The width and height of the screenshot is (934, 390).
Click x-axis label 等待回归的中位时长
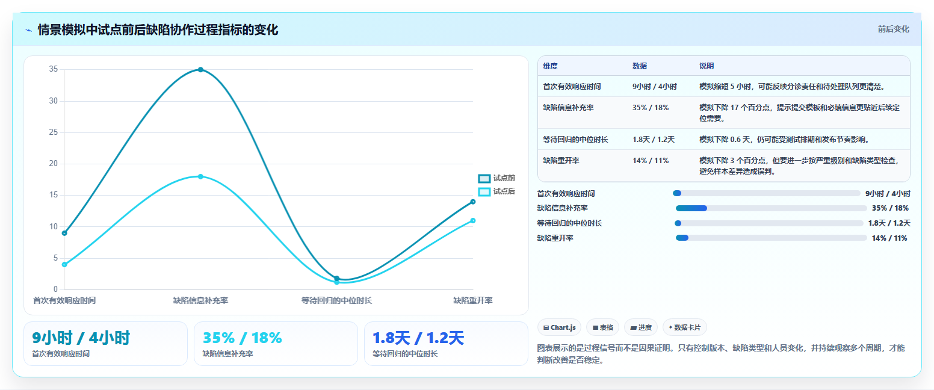coord(336,300)
